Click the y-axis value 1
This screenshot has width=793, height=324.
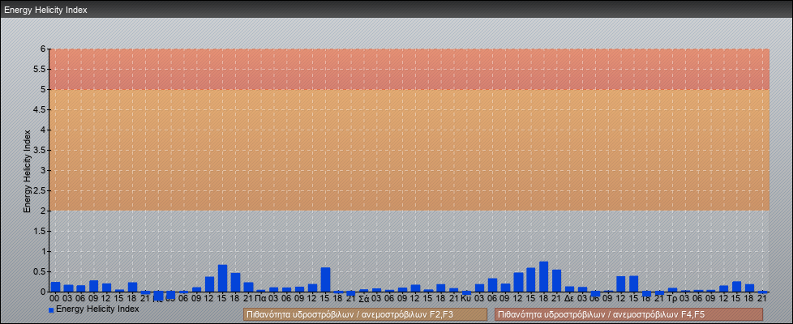(43, 251)
